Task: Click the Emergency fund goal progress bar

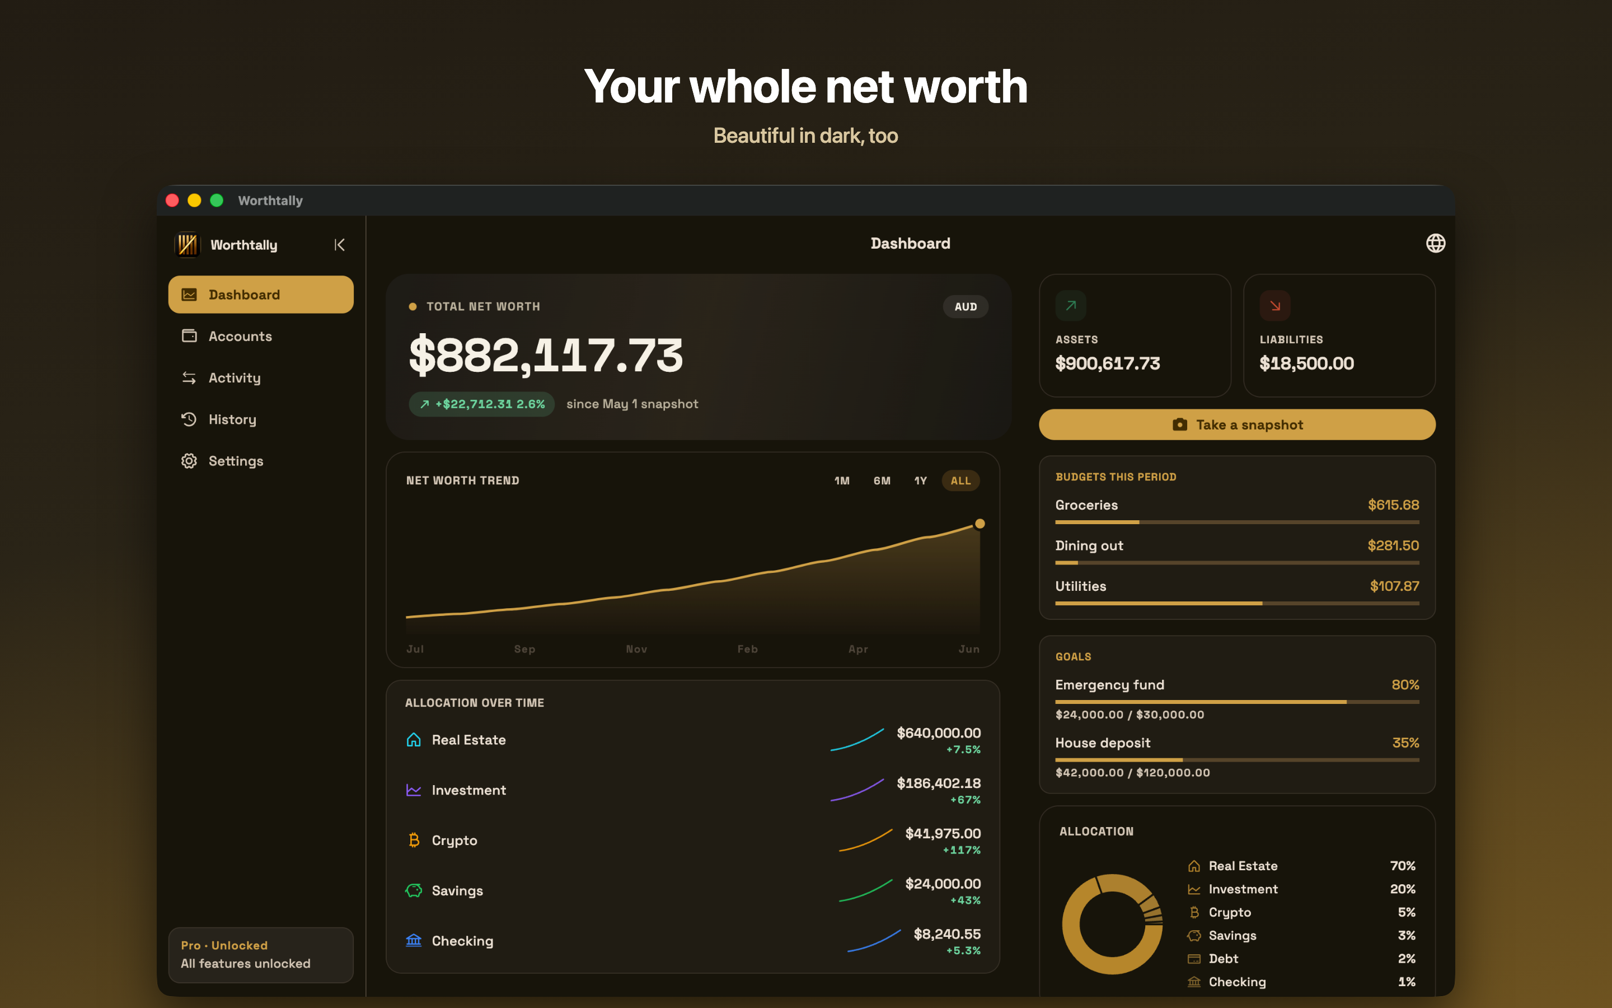Action: (1237, 702)
